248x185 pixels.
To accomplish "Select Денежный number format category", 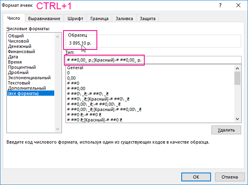I will coord(20,46).
